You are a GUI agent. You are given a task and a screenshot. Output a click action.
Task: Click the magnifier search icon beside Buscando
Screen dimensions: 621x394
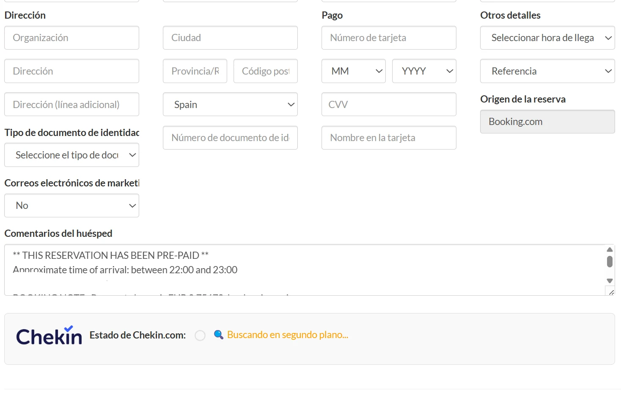click(218, 335)
